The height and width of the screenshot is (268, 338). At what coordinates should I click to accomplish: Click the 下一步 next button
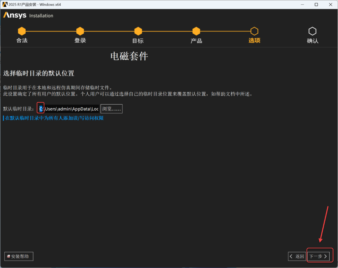tap(318, 256)
